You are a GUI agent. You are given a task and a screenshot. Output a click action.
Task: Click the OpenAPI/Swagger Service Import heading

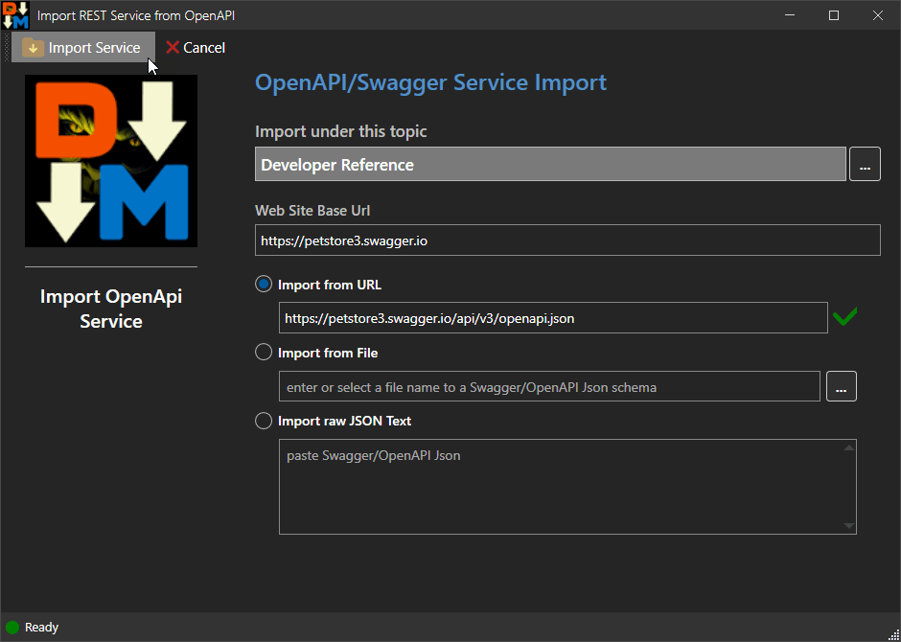point(430,82)
